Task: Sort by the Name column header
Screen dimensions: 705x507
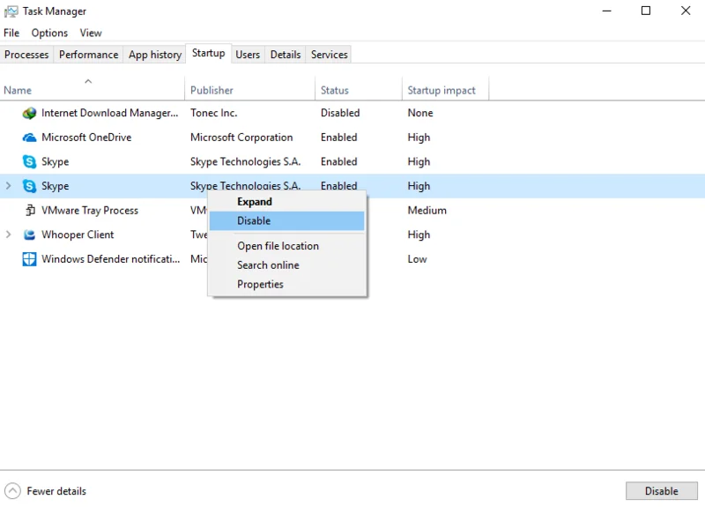Action: (x=93, y=90)
